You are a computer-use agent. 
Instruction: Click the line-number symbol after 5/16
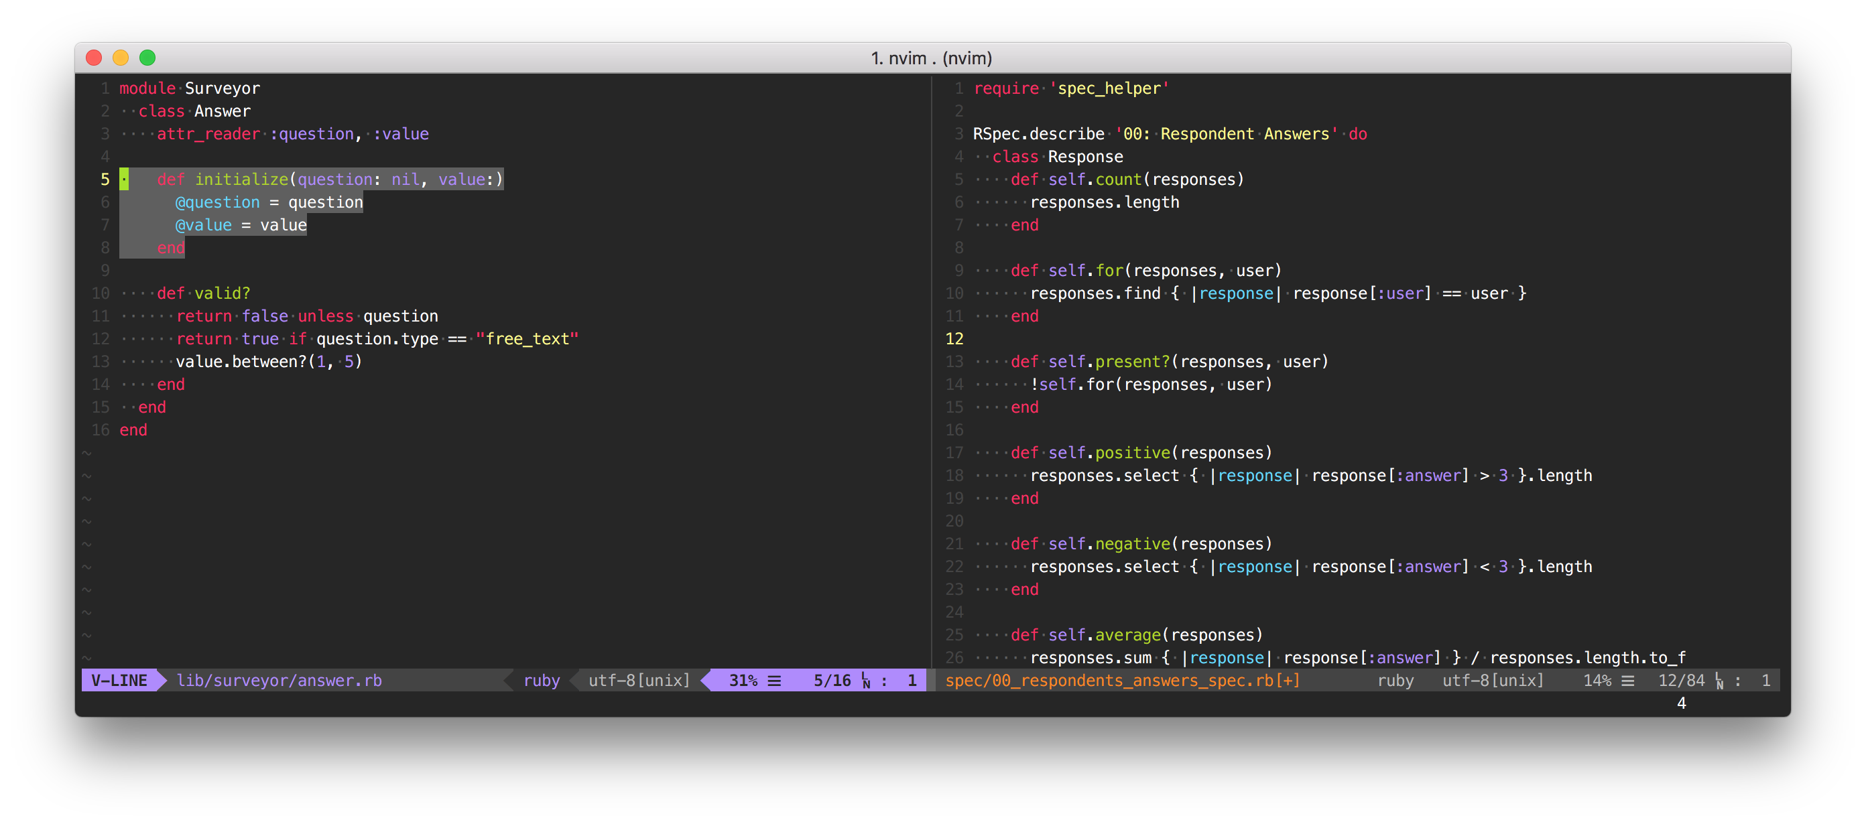pyautogui.click(x=865, y=681)
